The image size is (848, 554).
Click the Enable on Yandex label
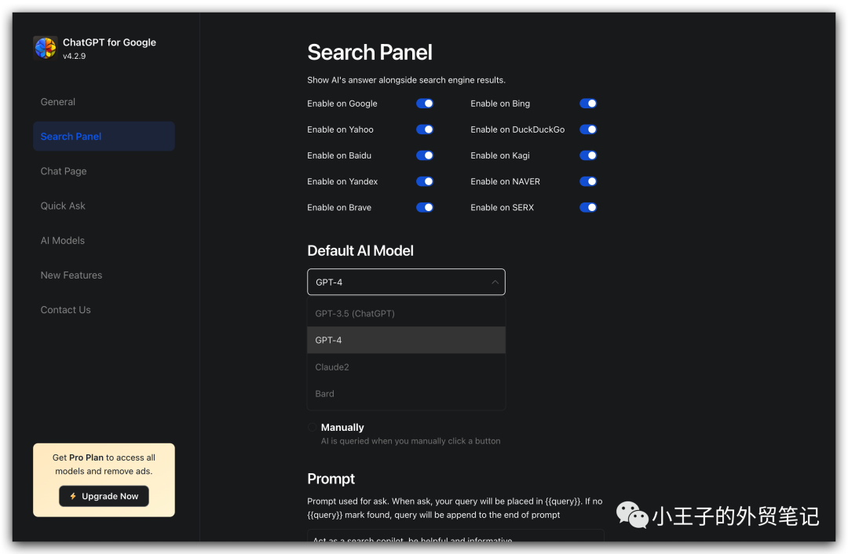342,181
